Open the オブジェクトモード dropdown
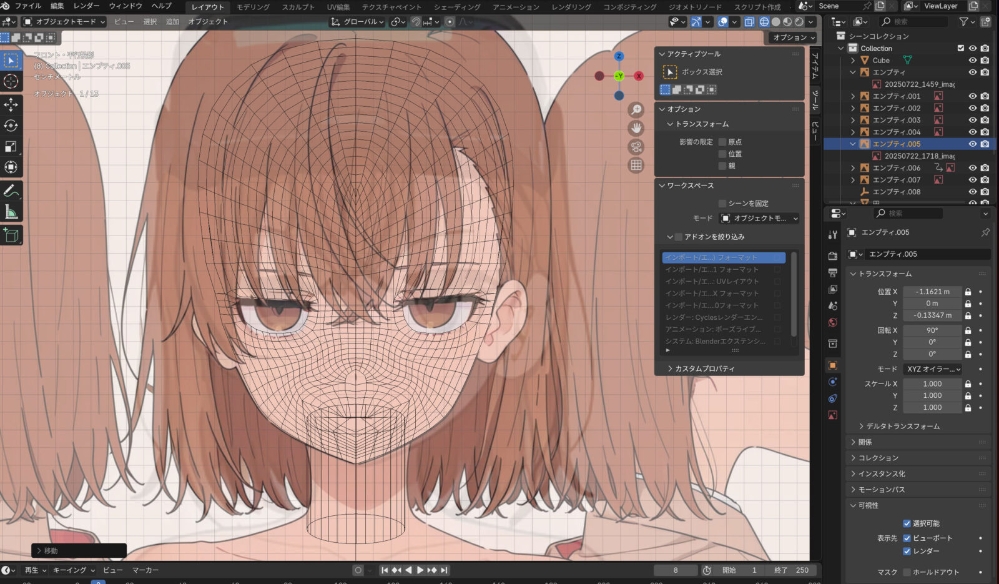 [64, 22]
